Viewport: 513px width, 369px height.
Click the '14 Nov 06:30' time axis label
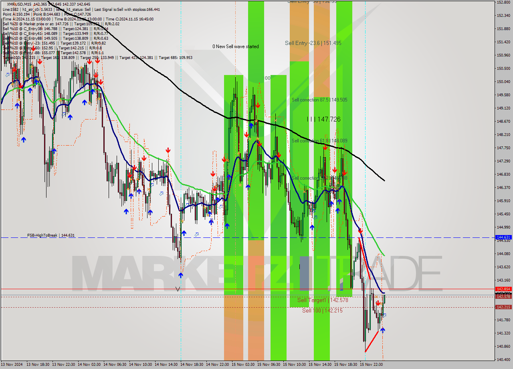(115, 365)
